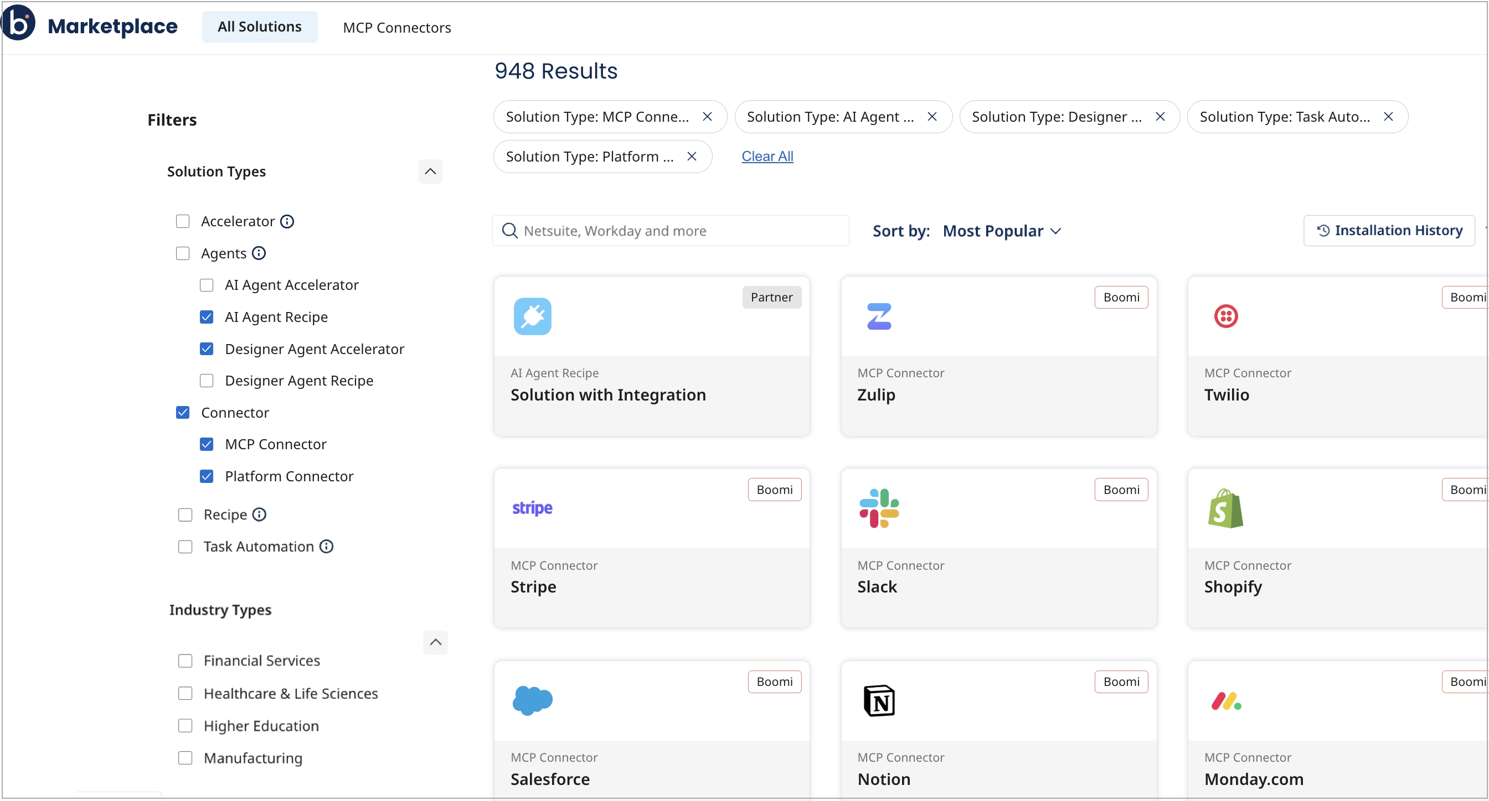Click the Salesforce cloud logo
The image size is (1489, 801).
532,700
